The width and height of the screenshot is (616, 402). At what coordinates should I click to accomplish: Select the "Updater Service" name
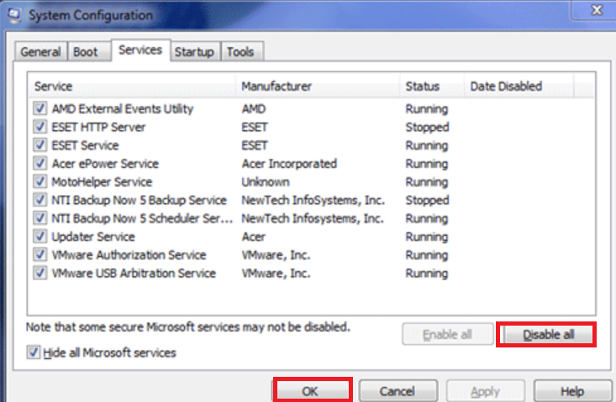tap(93, 237)
